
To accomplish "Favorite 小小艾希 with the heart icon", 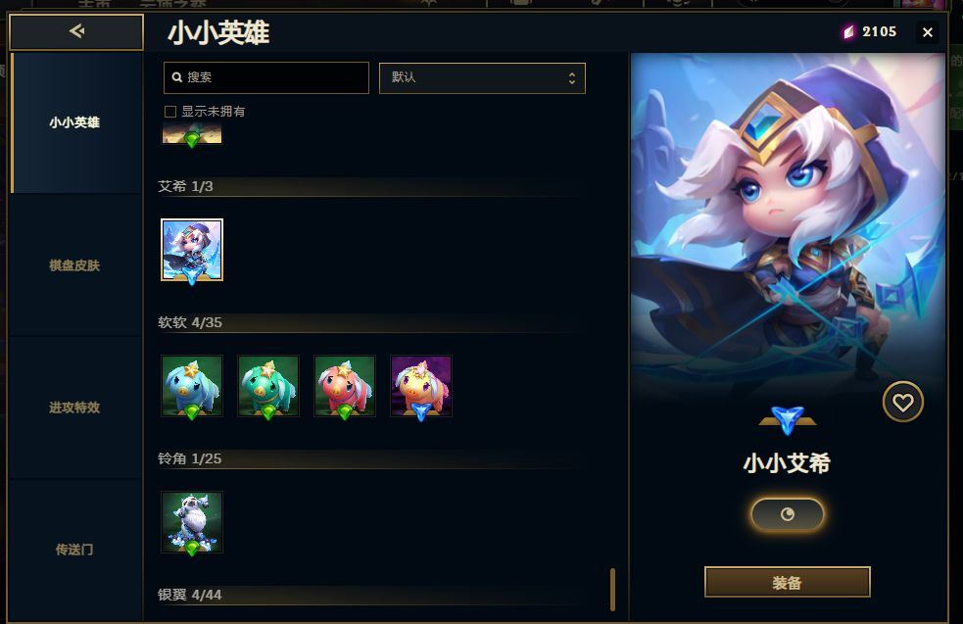I will point(903,403).
